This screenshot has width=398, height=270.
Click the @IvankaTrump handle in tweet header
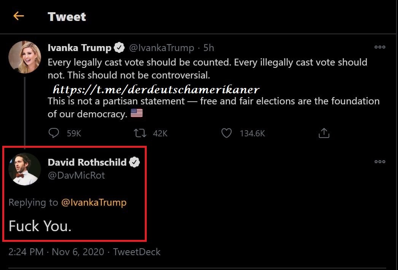pyautogui.click(x=162, y=48)
